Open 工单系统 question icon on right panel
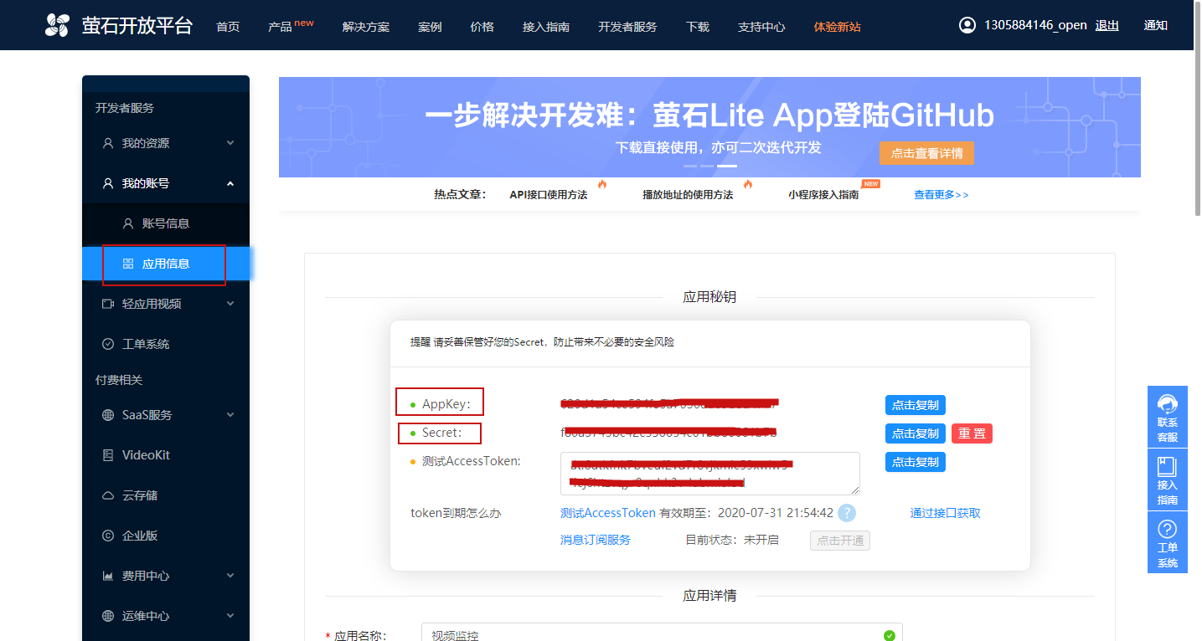1202x641 pixels. click(x=1167, y=529)
